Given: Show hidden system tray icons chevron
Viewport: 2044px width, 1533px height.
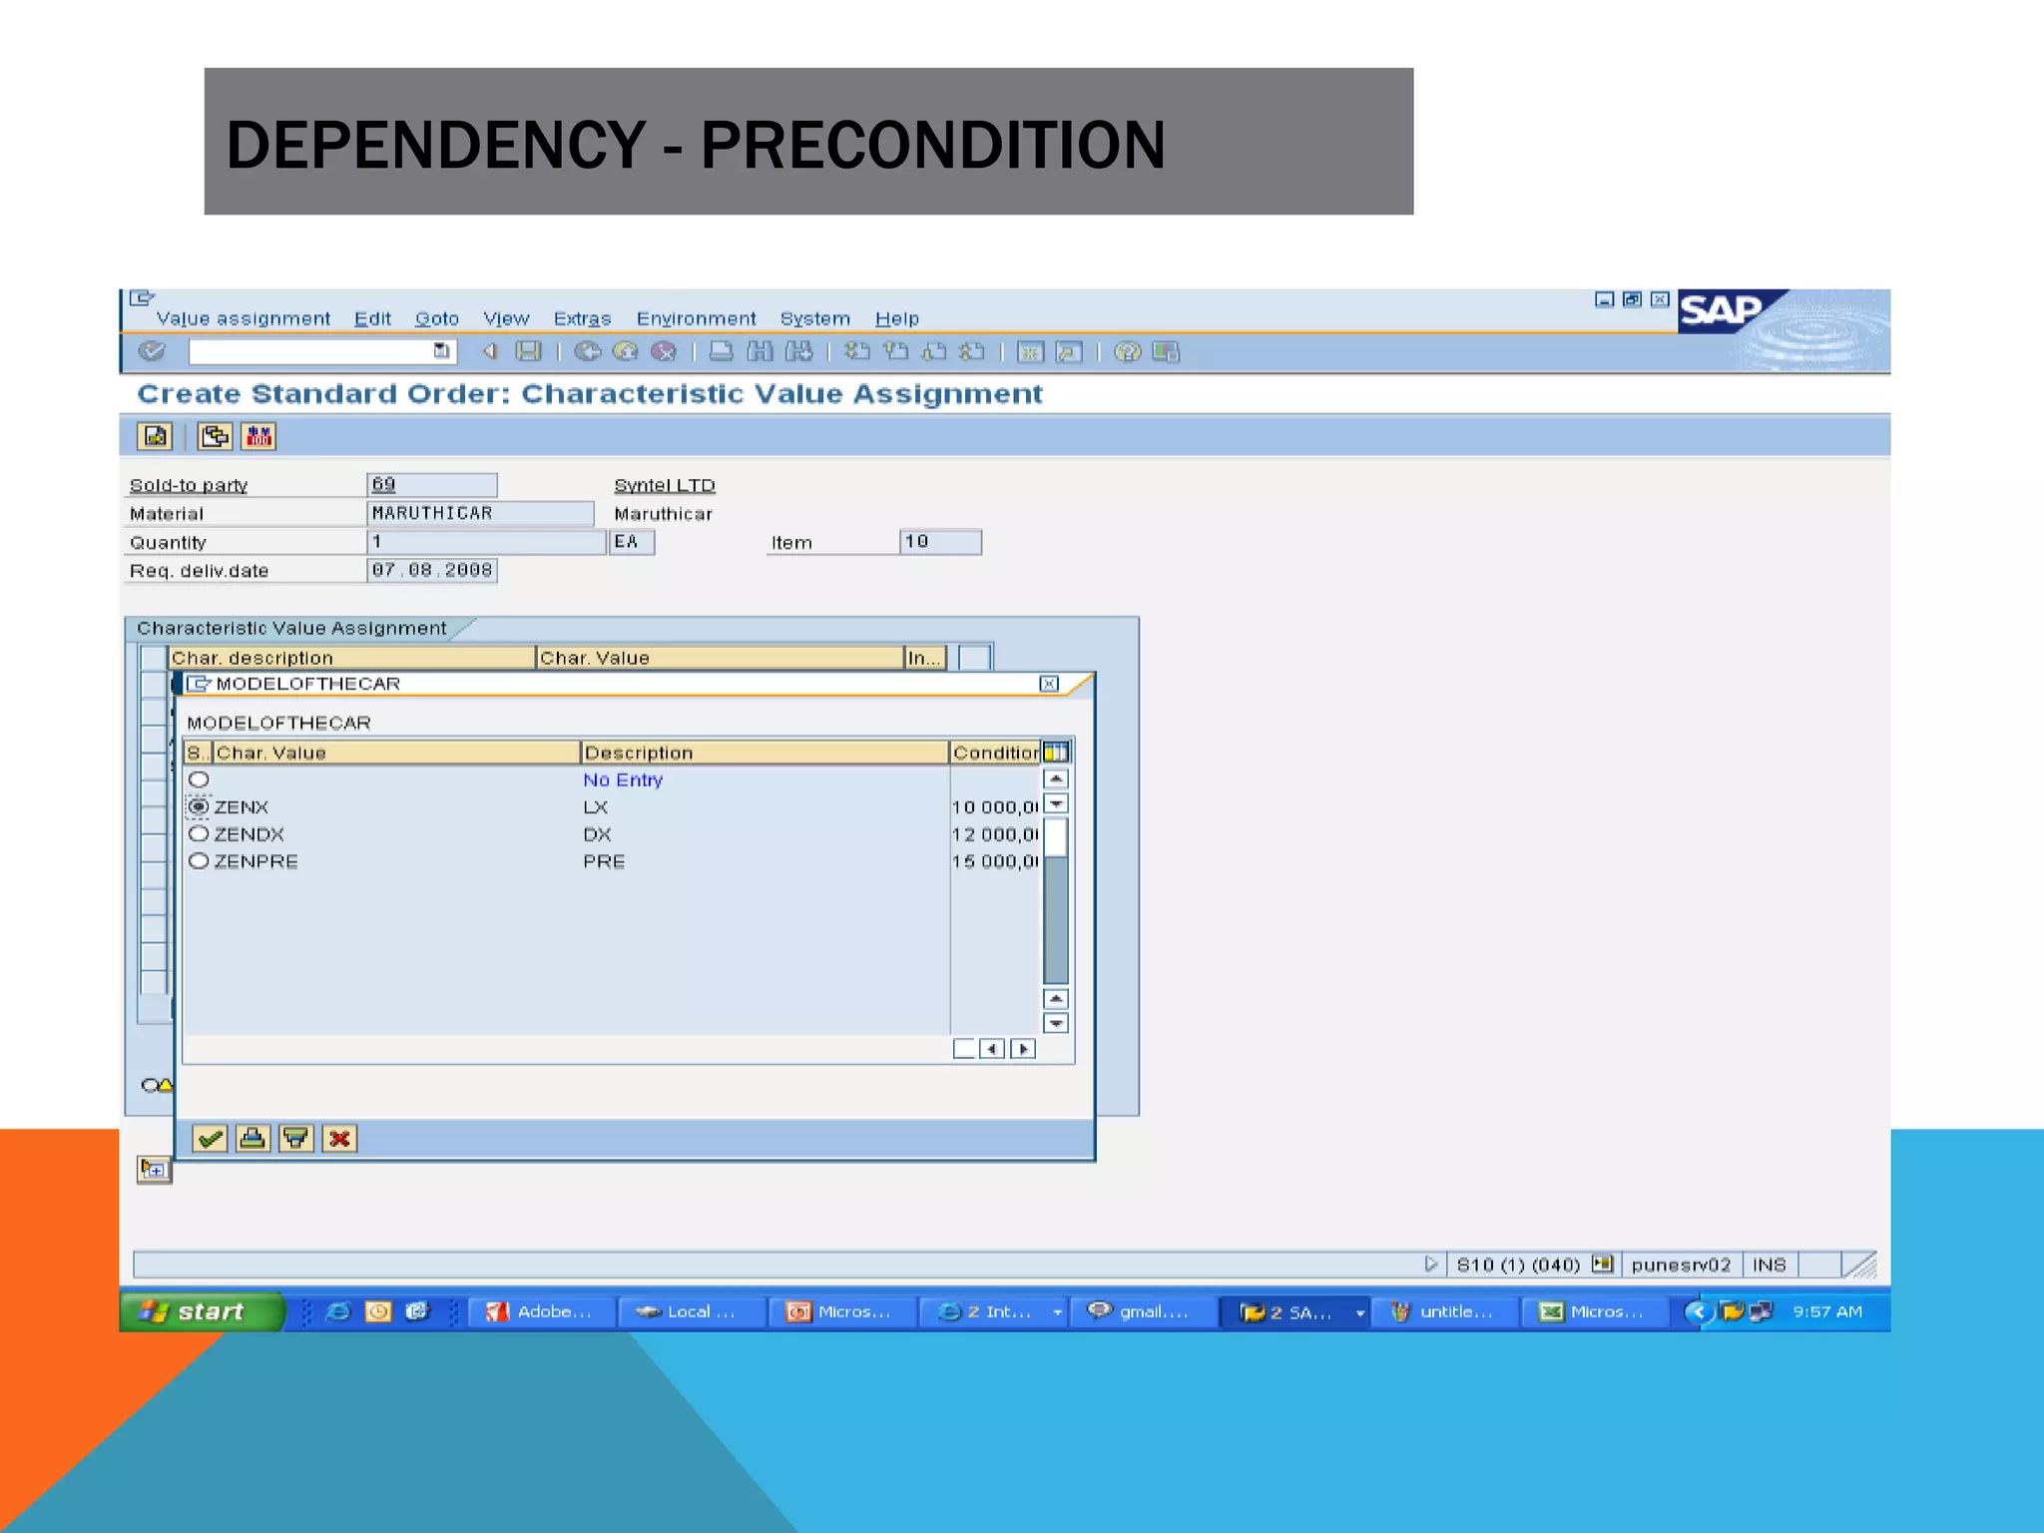Looking at the screenshot, I should [1698, 1311].
